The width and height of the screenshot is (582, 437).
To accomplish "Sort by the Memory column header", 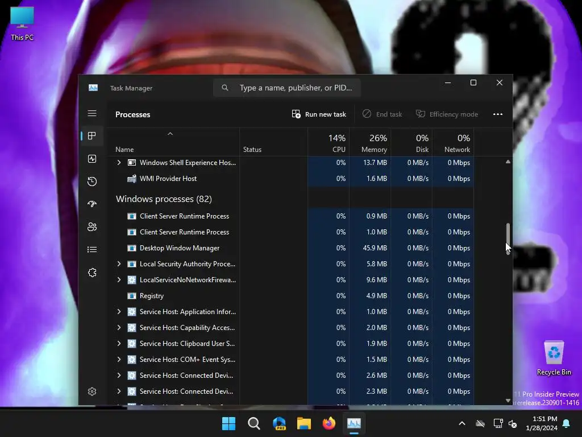I will point(370,142).
